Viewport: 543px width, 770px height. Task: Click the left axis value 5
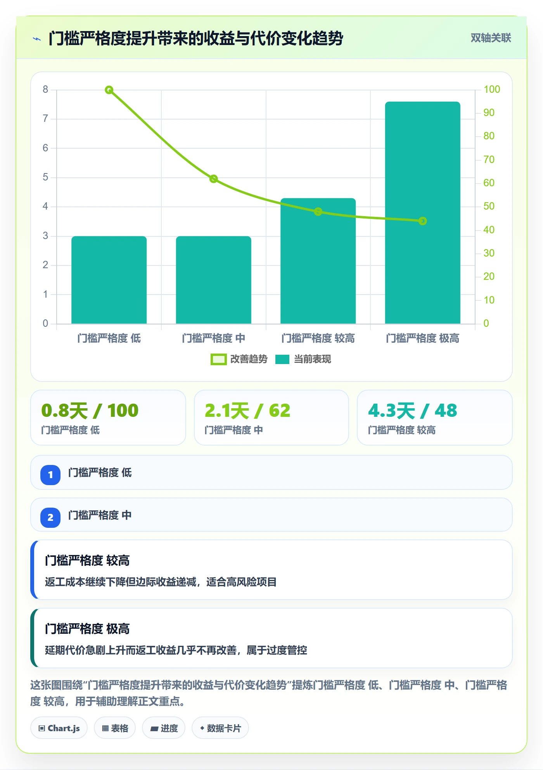point(45,177)
